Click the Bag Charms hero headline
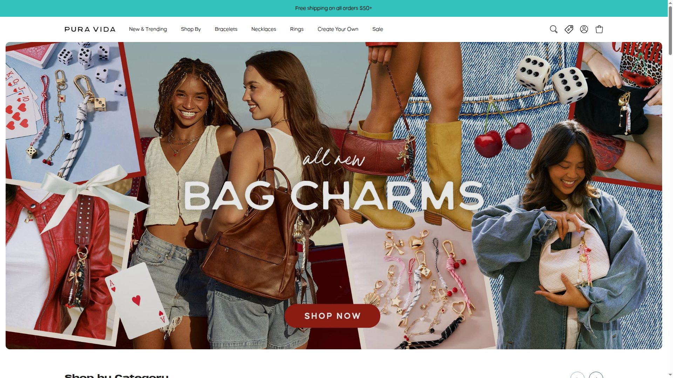 point(334,195)
